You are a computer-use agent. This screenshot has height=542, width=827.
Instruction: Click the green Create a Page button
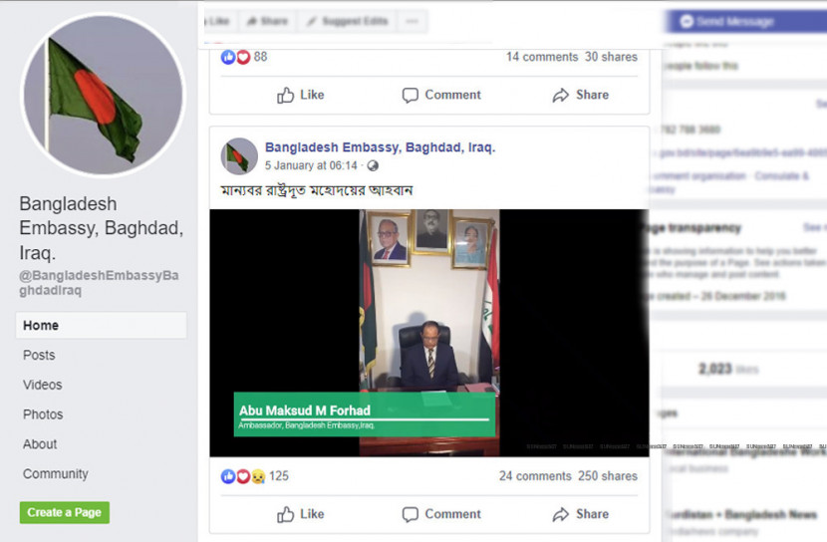click(x=65, y=512)
